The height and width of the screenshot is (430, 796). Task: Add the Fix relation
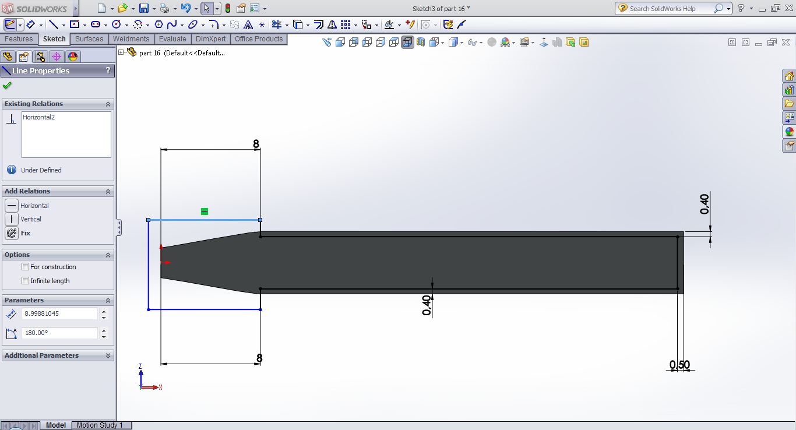click(12, 233)
